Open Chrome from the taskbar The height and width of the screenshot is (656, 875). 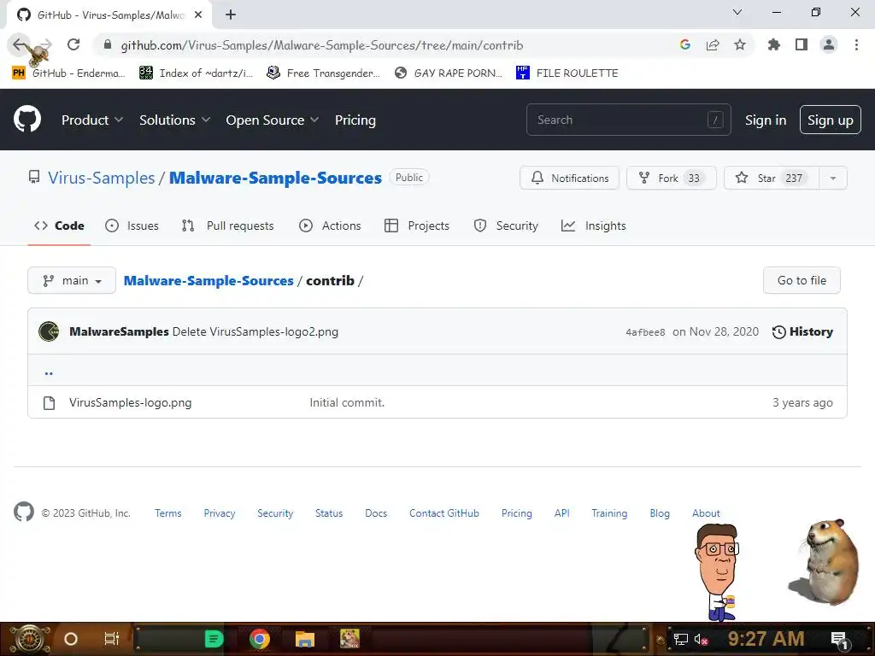[x=260, y=639]
